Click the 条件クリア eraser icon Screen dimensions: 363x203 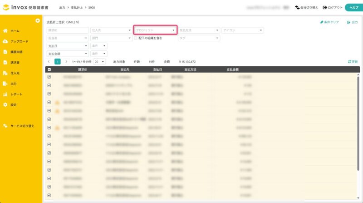pos(321,22)
